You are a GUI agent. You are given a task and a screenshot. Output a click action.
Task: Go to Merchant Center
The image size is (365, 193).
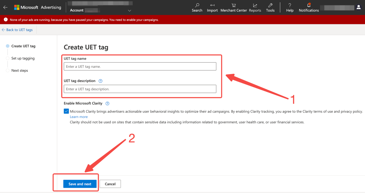(x=234, y=8)
